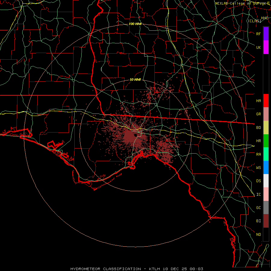Click the WS legend label
Viewport: 271px width, 271px height.
[259, 168]
